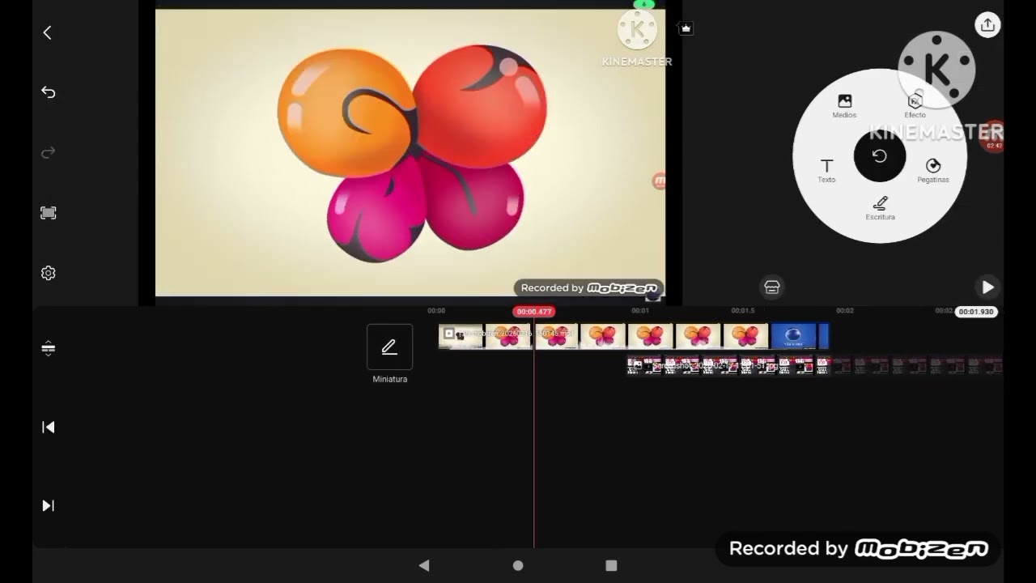Viewport: 1036px width, 583px height.
Task: Open the Medios media browser
Action: pyautogui.click(x=844, y=106)
